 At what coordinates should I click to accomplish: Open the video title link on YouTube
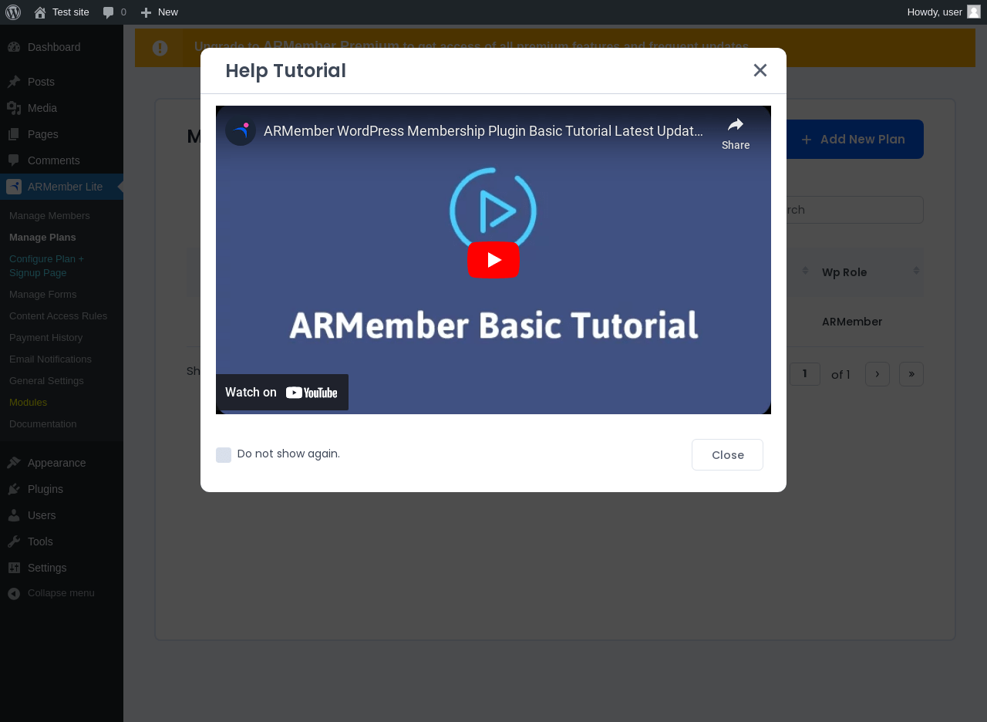pos(483,131)
